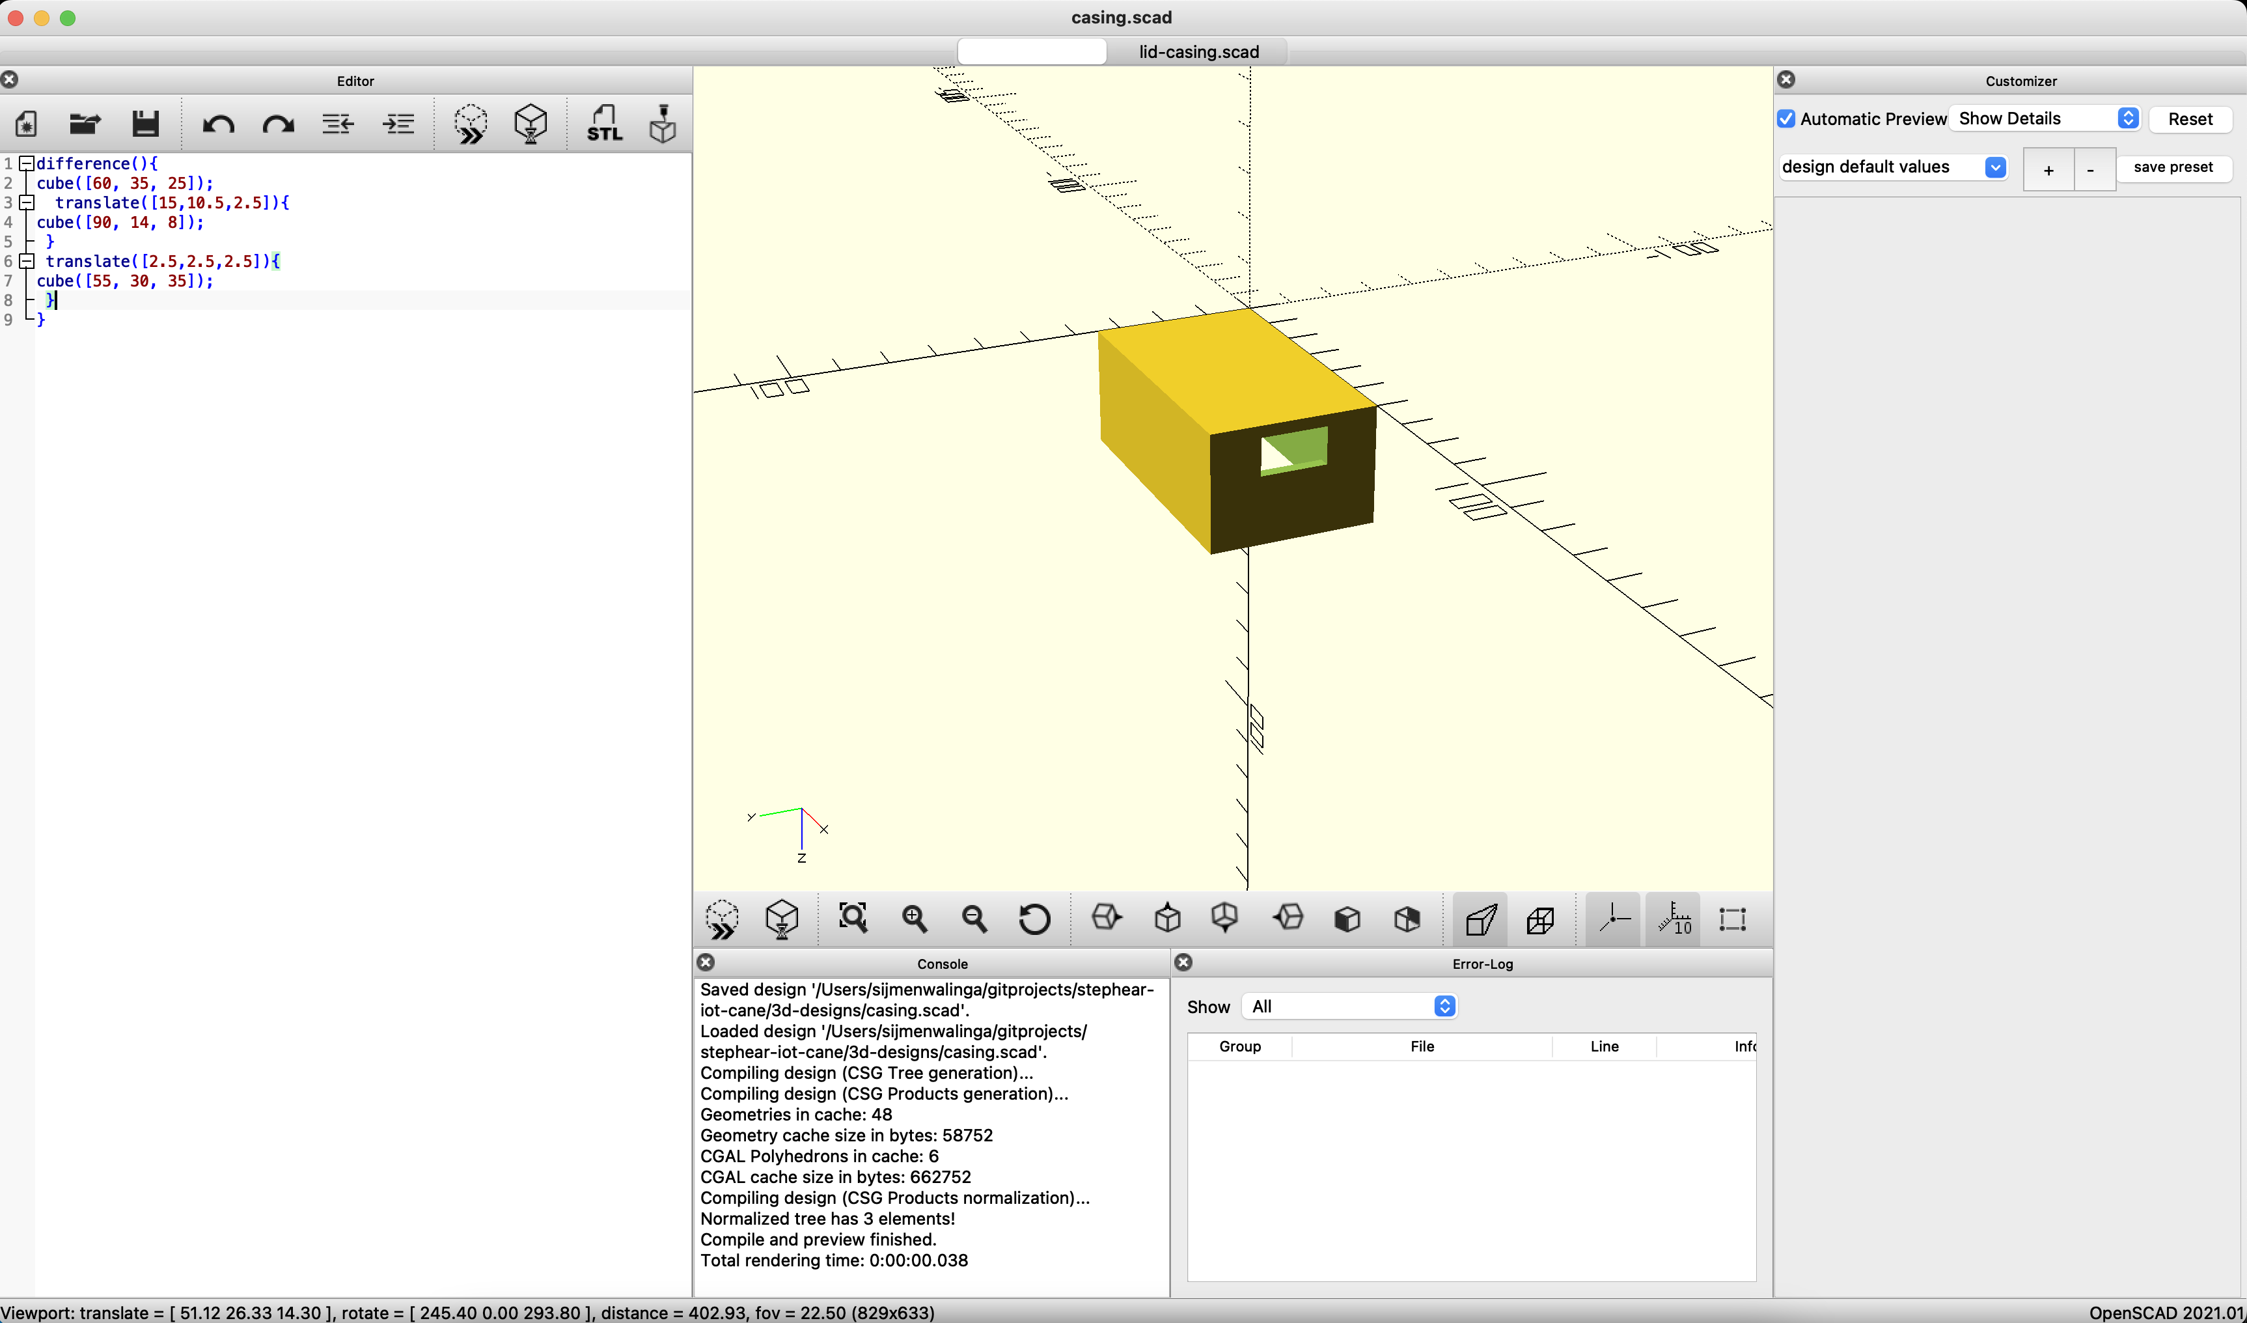Switch to the lid-casing.scad tab

(1198, 51)
